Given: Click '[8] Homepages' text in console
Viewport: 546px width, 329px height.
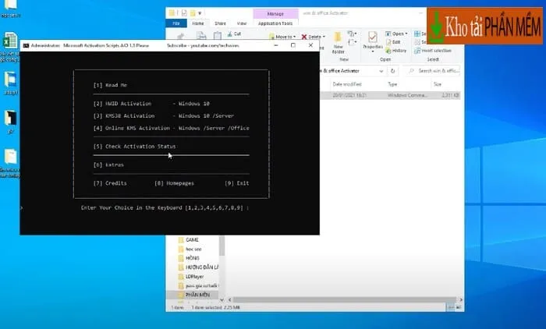Looking at the screenshot, I should point(174,183).
